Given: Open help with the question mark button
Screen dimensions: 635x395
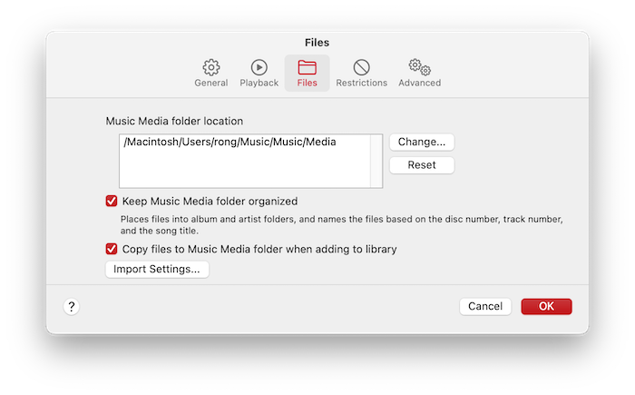Looking at the screenshot, I should coord(72,307).
